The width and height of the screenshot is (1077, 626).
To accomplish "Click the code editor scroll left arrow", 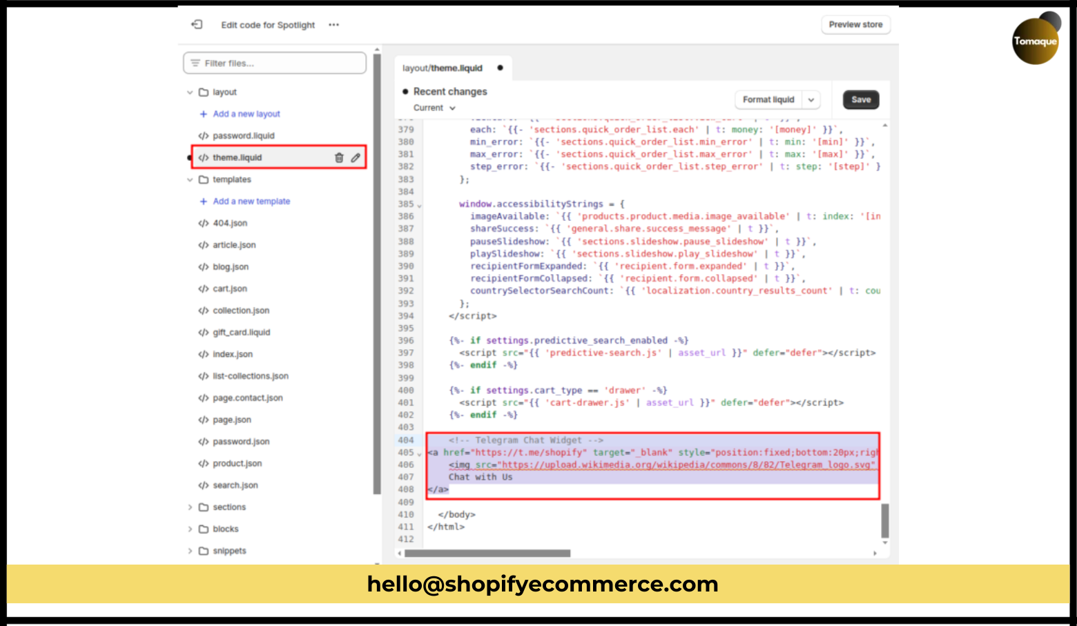I will click(x=400, y=554).
